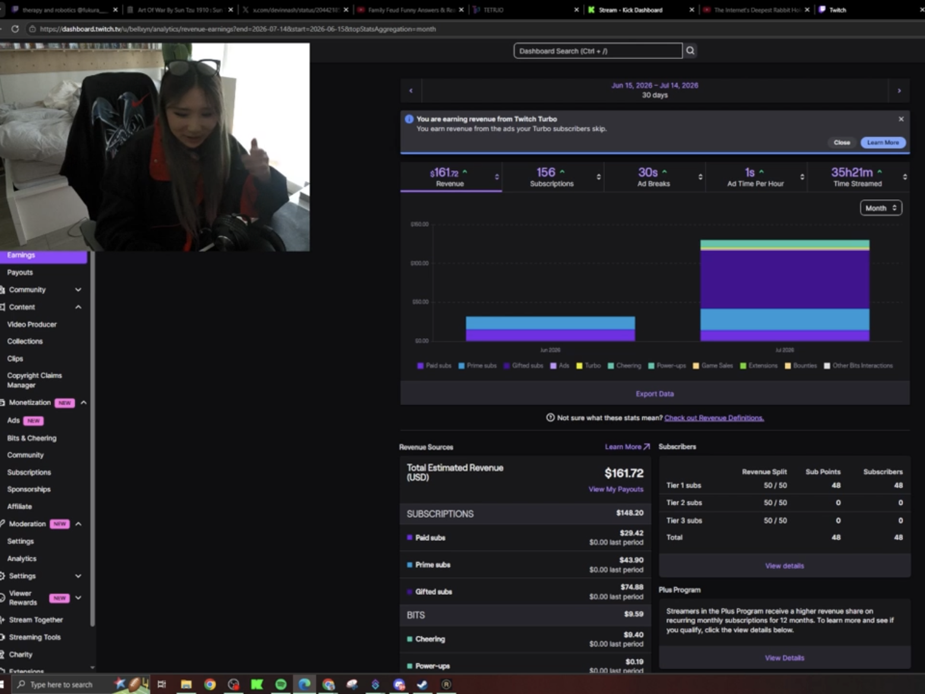Focus the Dashboard Search field
Image resolution: width=925 pixels, height=694 pixels.
click(x=598, y=51)
